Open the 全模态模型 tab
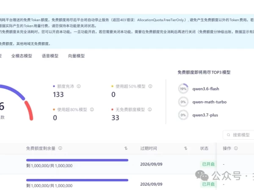The width and height of the screenshot is (254, 190). click(22, 56)
